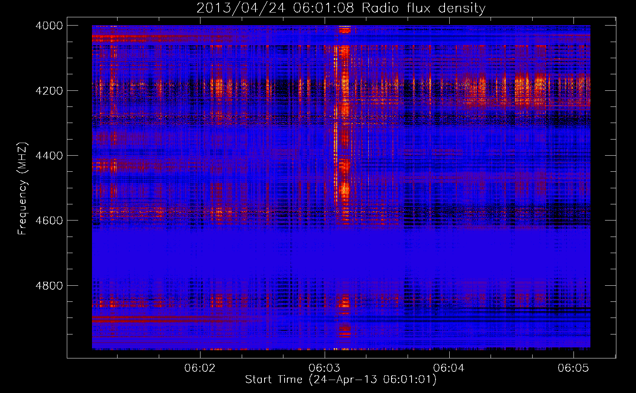Viewport: 636px width, 393px height.
Task: Click the 'Frequency (MHZ)' y-axis title
Action: coord(22,188)
